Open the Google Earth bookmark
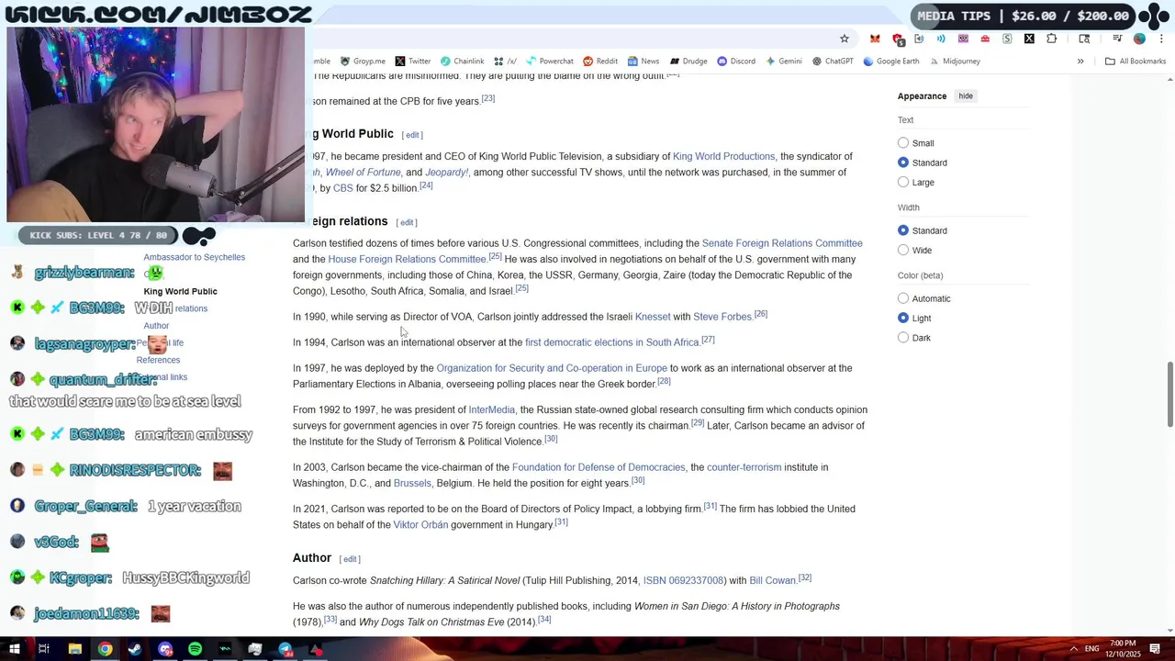This screenshot has height=661, width=1175. point(890,62)
